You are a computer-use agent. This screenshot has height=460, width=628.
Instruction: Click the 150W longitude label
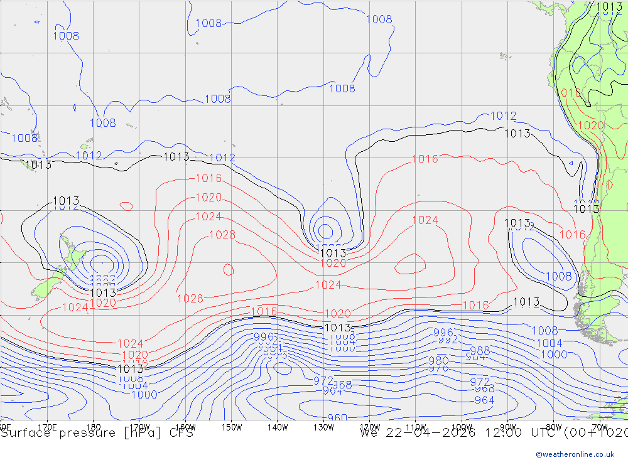coord(232,427)
